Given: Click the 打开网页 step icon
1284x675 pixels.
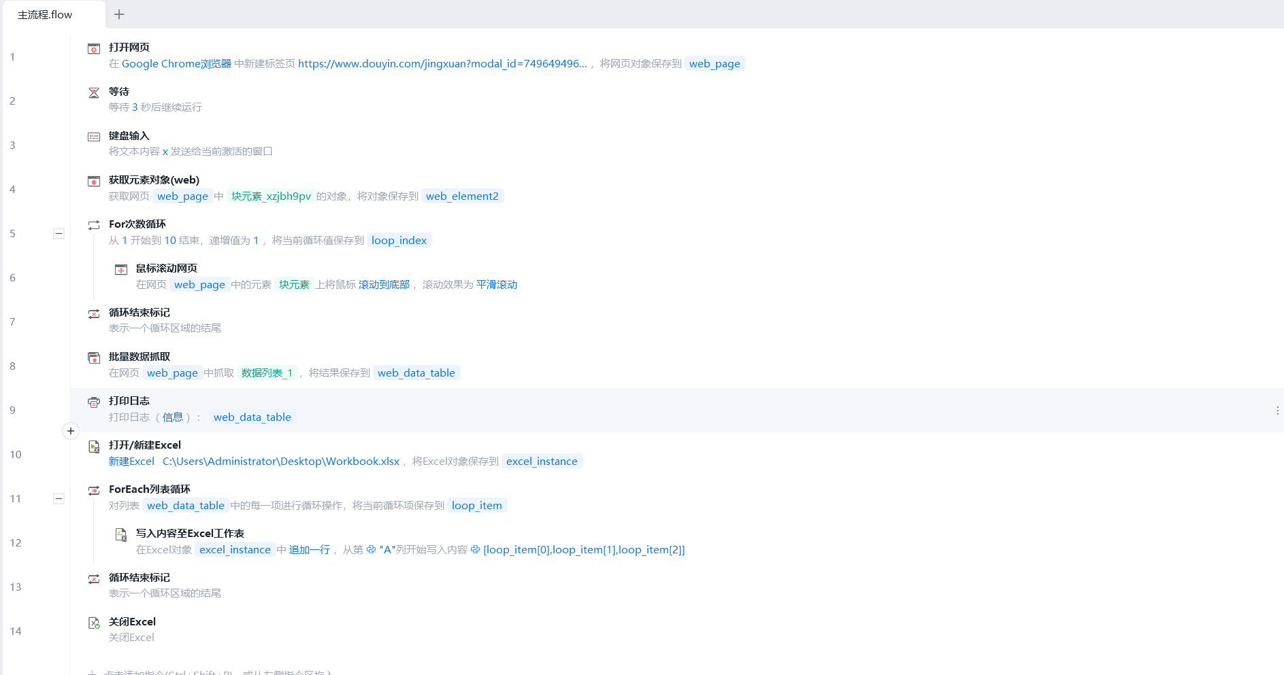Looking at the screenshot, I should [94, 48].
